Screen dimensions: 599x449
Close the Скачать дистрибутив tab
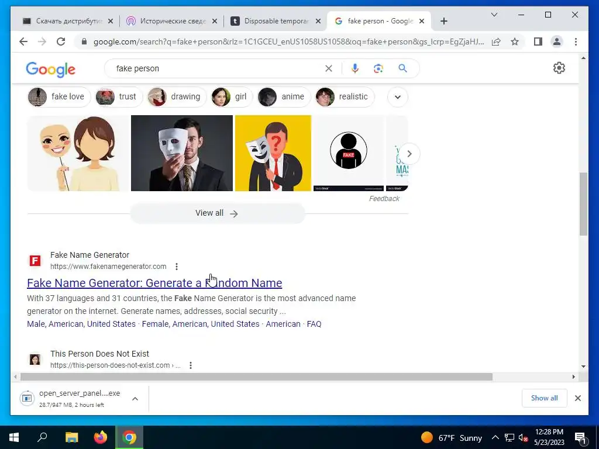coord(111,21)
